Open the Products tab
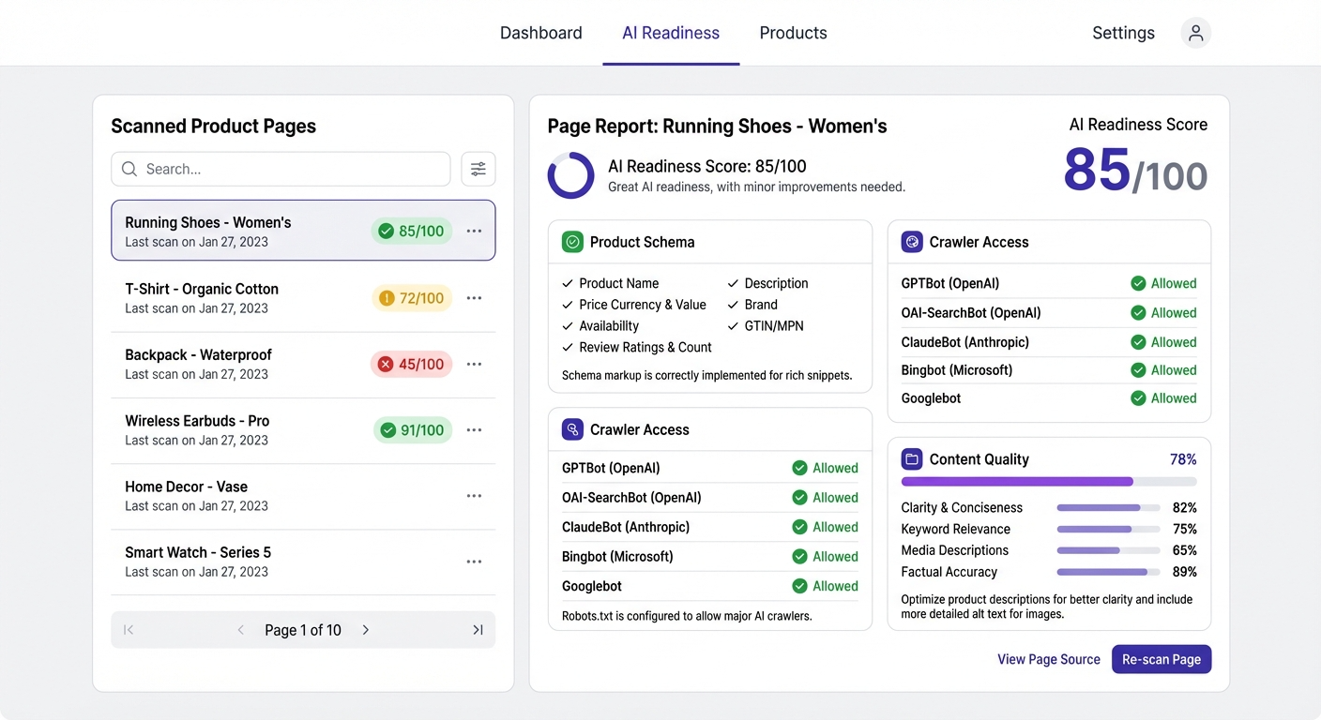 pos(793,32)
